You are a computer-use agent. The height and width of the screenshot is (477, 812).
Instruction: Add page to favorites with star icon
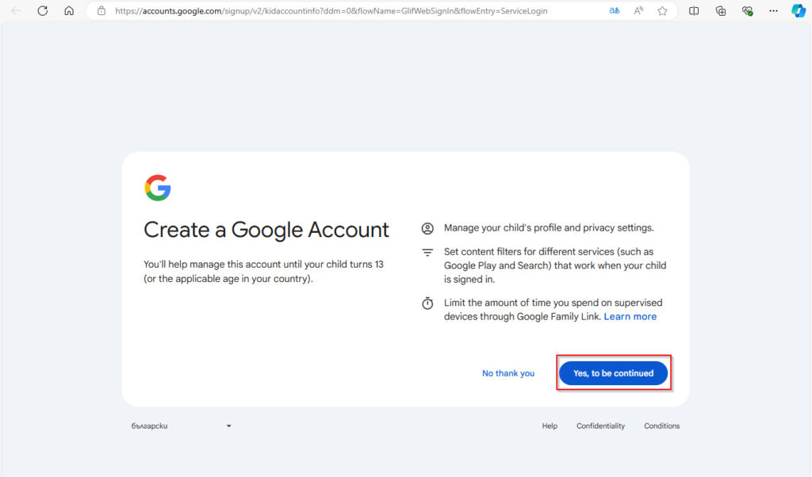662,11
